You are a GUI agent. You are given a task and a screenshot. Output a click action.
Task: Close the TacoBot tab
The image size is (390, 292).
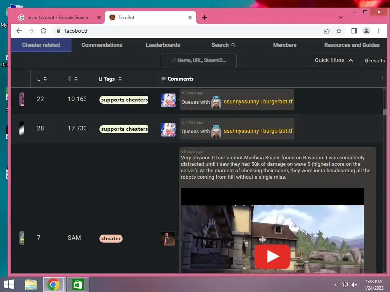point(190,17)
